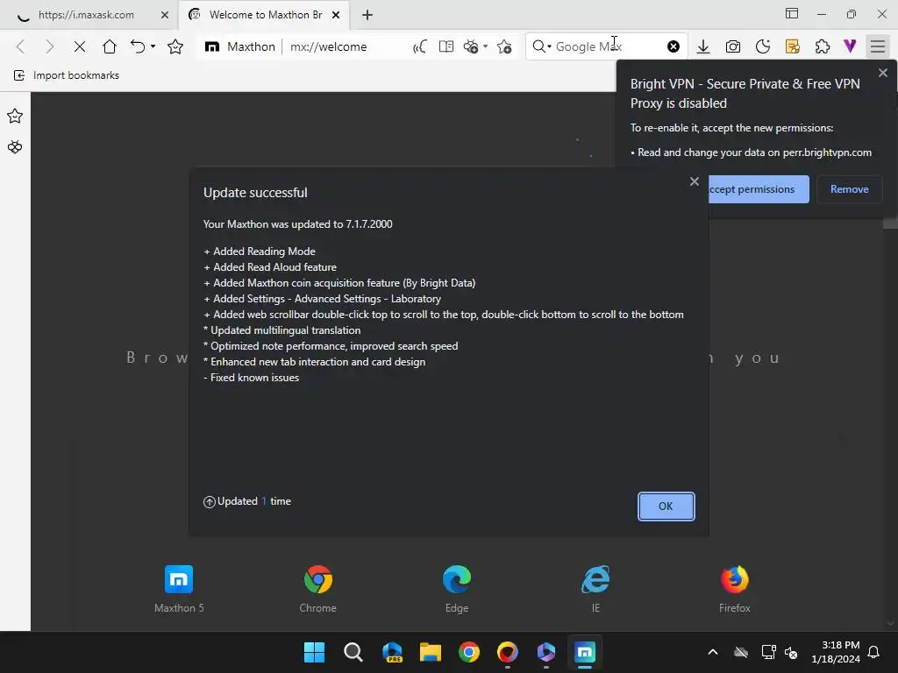
Task: Open File Explorer from taskbar
Action: point(430,652)
